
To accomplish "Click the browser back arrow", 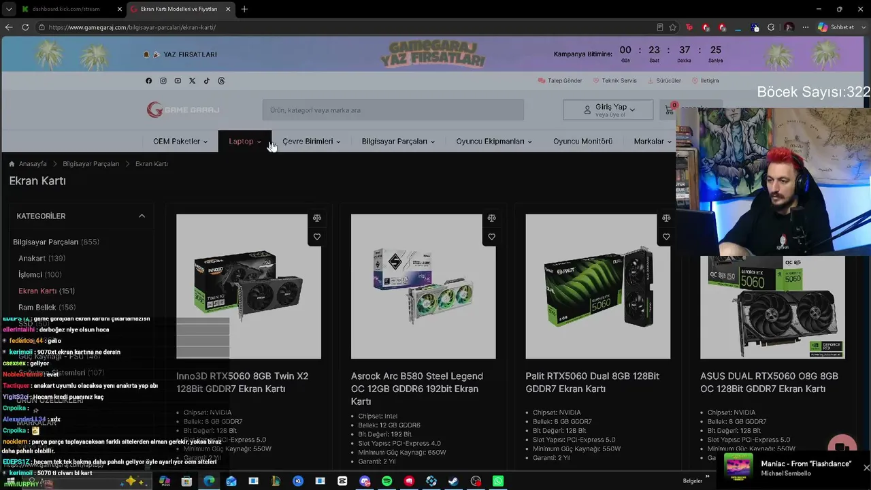I will [9, 27].
